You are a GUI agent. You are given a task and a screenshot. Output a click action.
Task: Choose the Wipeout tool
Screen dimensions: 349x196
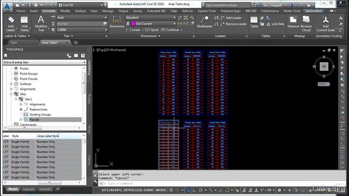click(293, 22)
